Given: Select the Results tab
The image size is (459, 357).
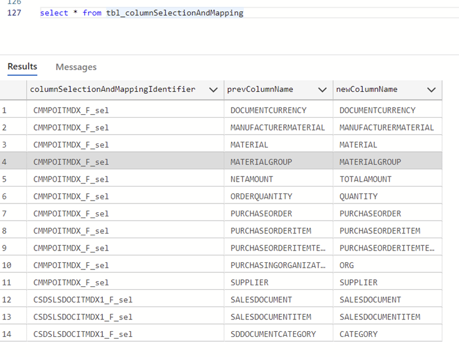Looking at the screenshot, I should (x=22, y=67).
